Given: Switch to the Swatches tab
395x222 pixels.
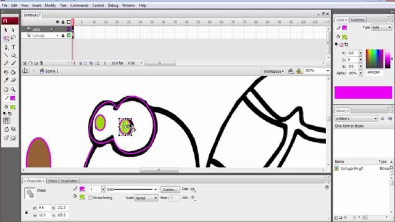Looking at the screenshot, I should click(357, 20).
